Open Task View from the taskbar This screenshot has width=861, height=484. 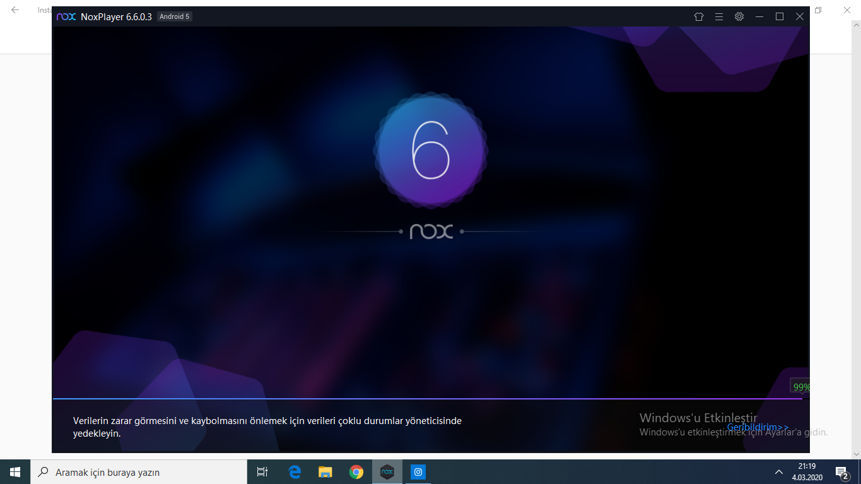coord(262,472)
